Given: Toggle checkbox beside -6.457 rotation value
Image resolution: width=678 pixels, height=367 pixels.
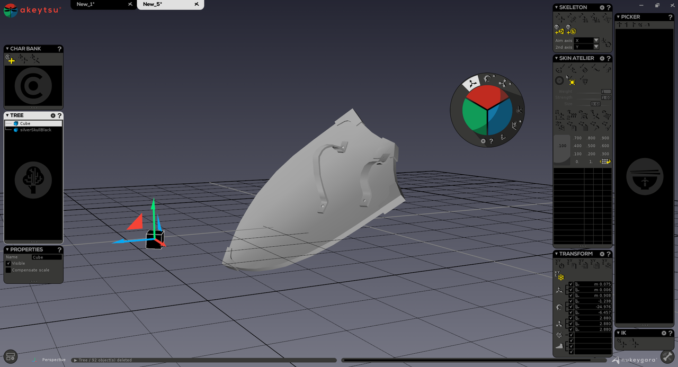Looking at the screenshot, I should [571, 312].
